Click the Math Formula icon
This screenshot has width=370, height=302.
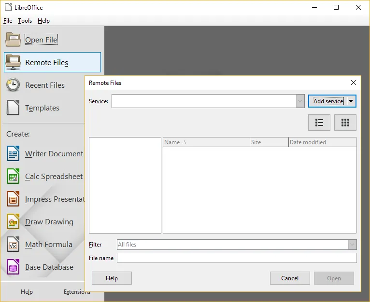point(13,244)
